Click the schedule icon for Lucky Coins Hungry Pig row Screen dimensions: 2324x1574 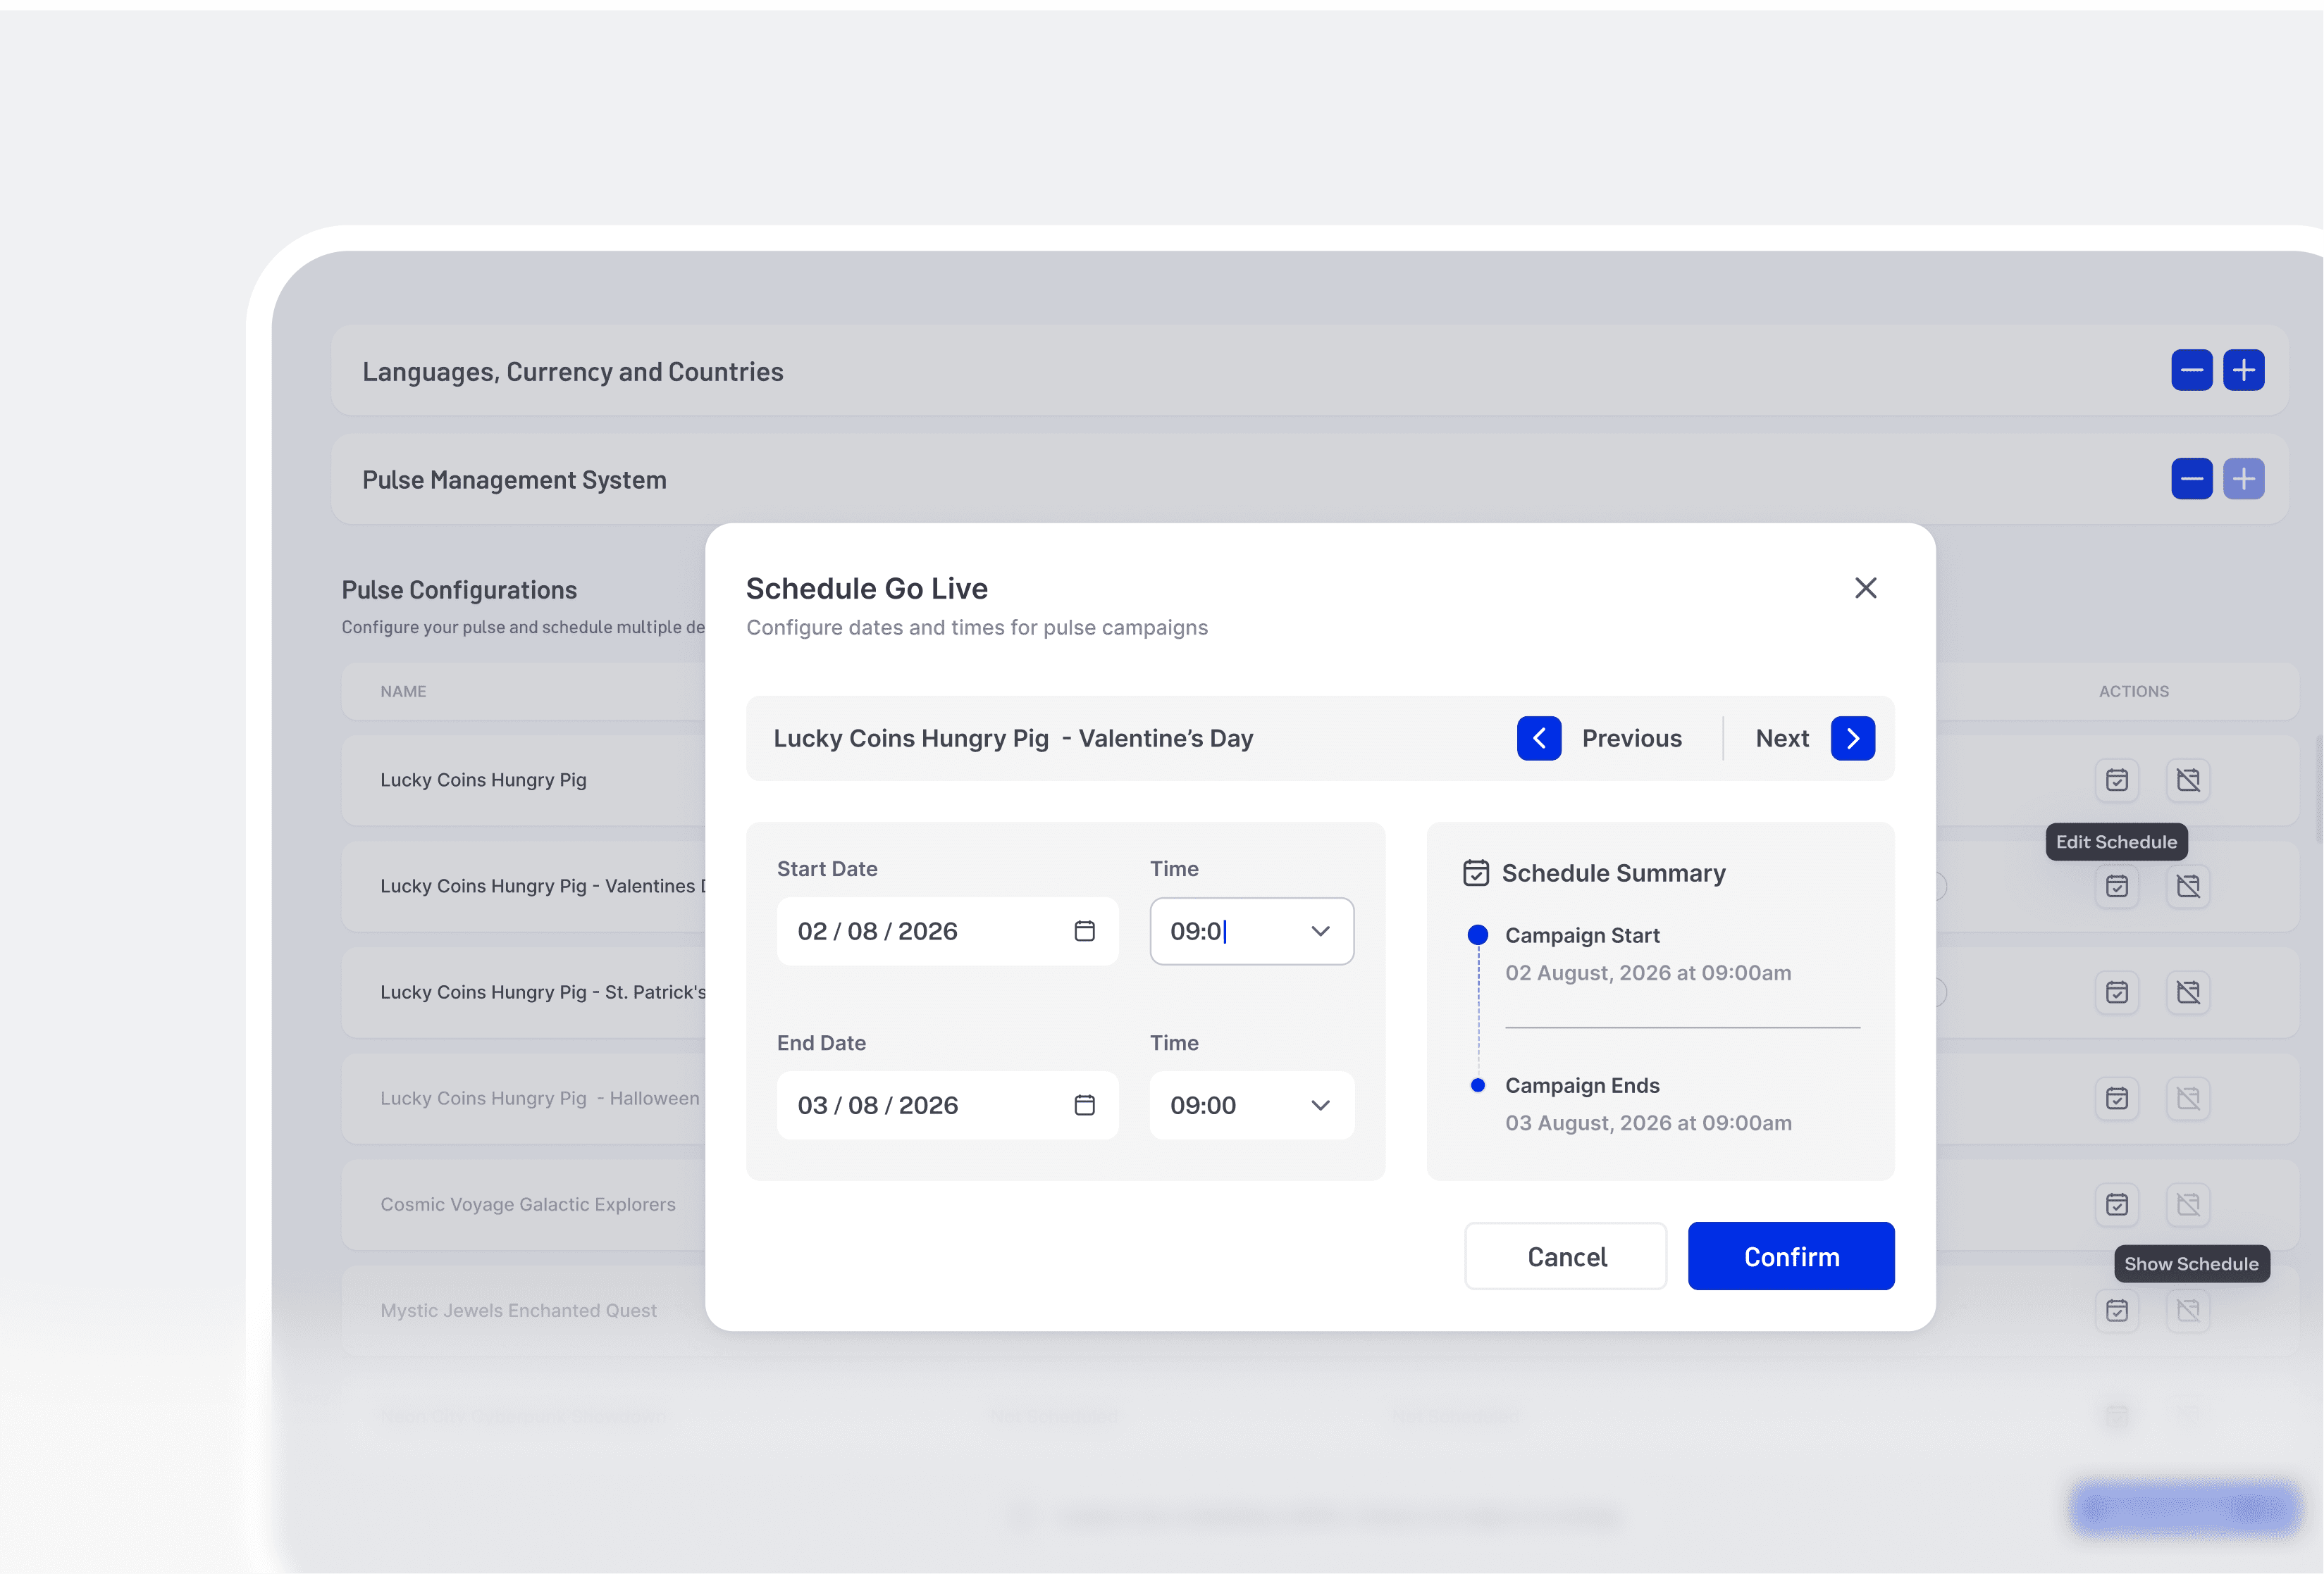point(2116,780)
